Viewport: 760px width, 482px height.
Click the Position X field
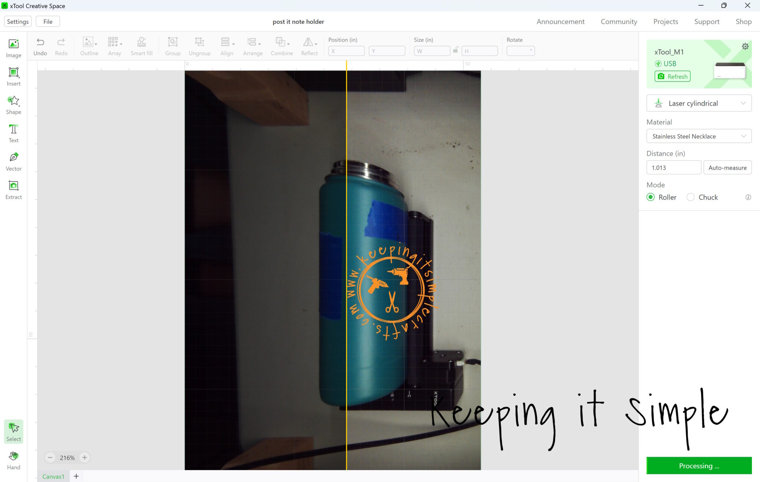[x=346, y=51]
